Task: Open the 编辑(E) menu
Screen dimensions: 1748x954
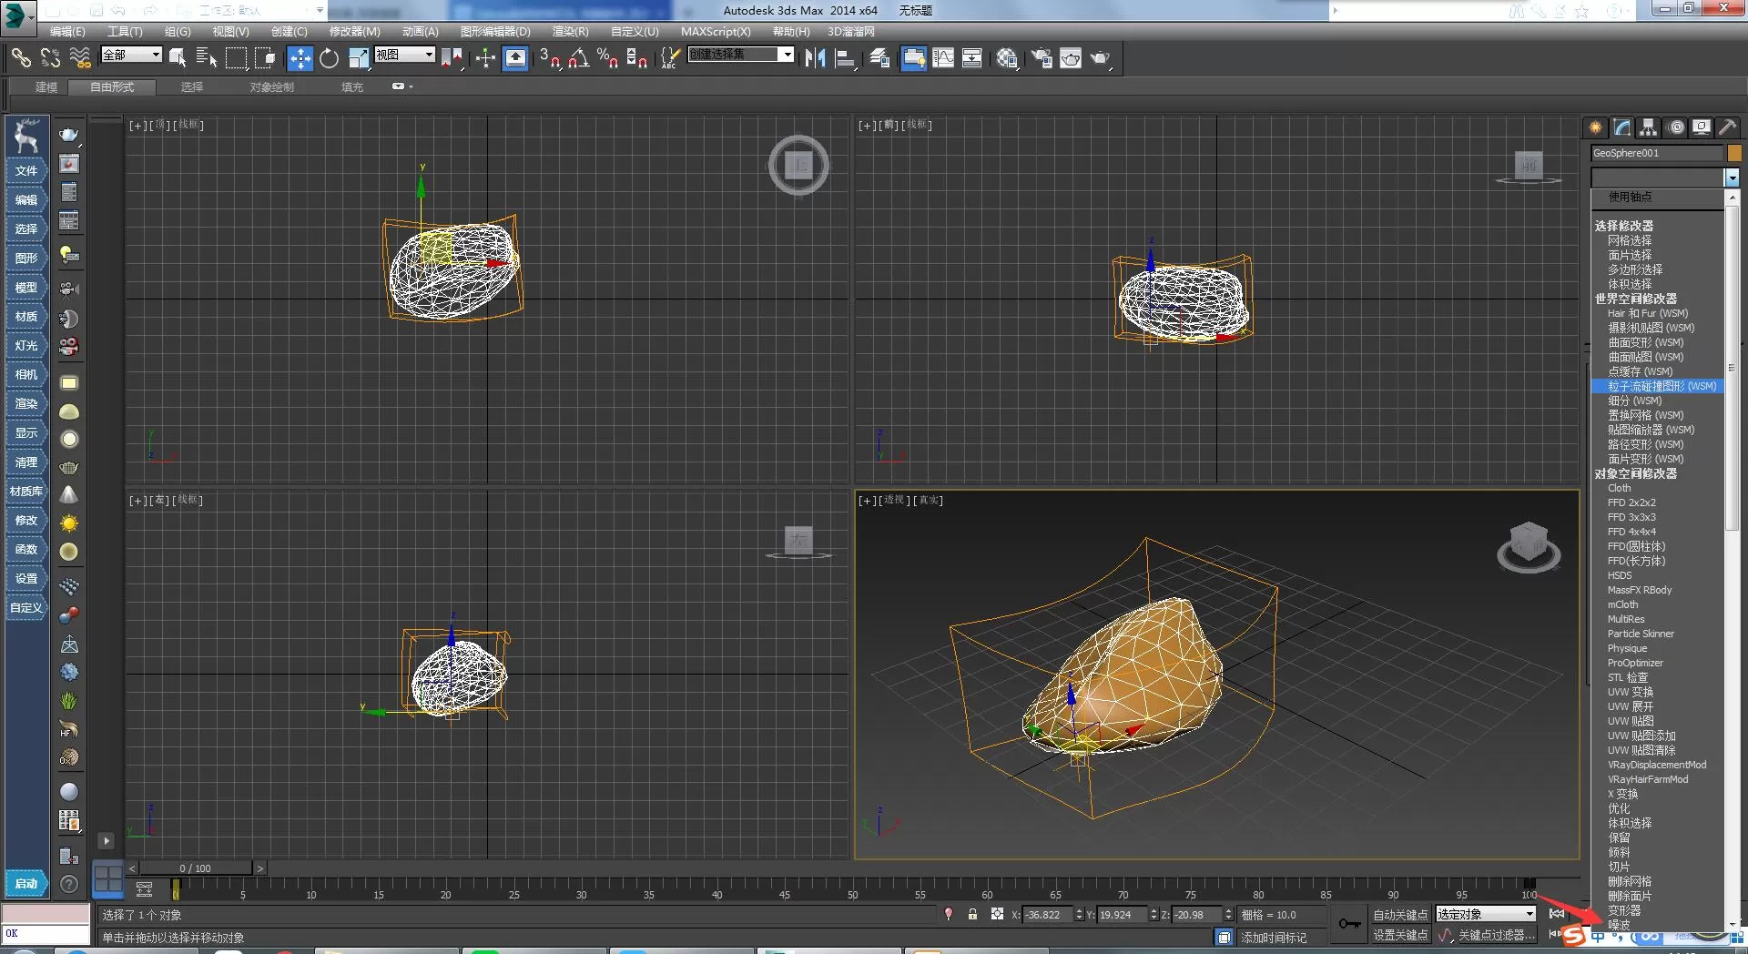Action: pyautogui.click(x=67, y=31)
